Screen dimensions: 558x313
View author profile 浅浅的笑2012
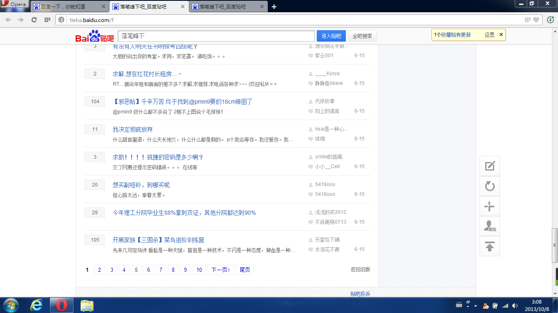tap(330, 212)
